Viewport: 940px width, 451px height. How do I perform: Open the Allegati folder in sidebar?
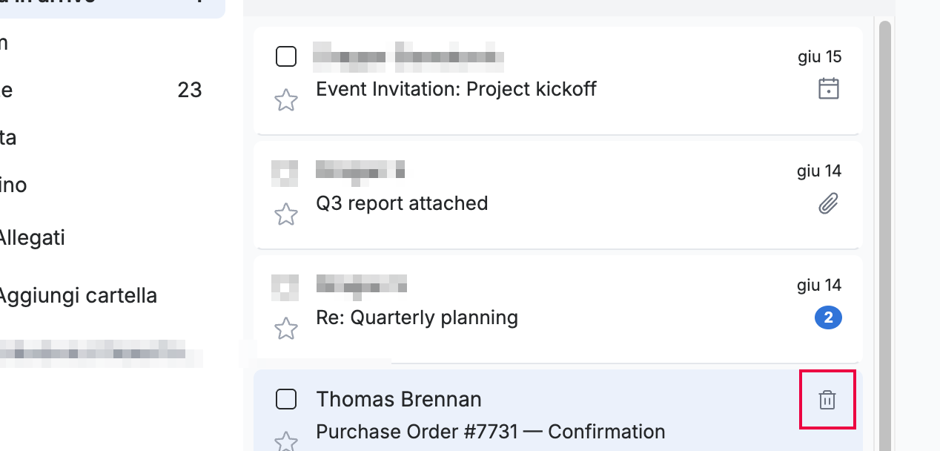pyautogui.click(x=32, y=238)
